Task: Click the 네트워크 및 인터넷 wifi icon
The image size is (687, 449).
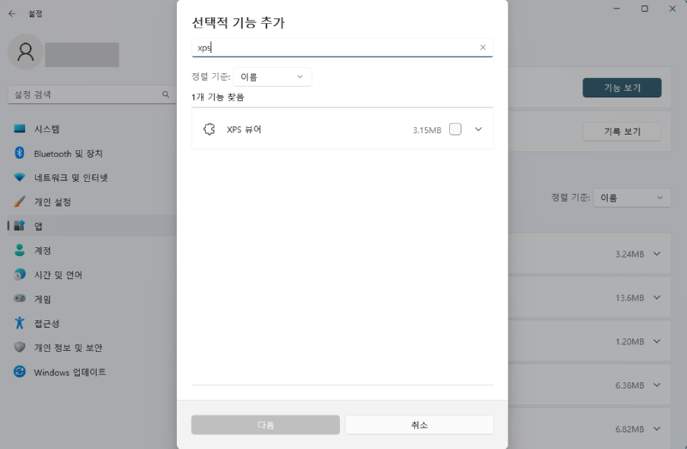Action: coord(19,178)
